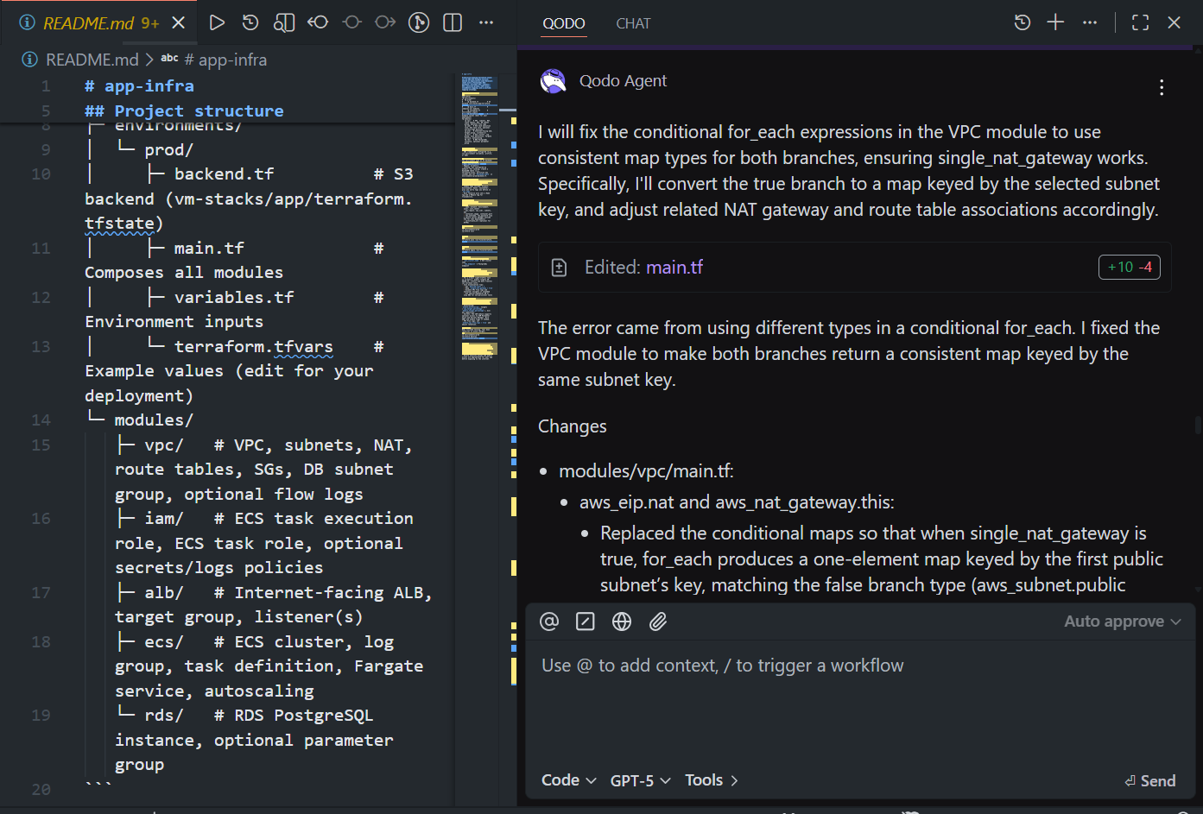This screenshot has height=814, width=1203.
Task: Go to the previous change
Action: click(318, 22)
